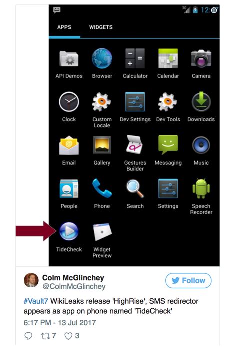This screenshot has width=237, height=347.
Task: Select the Apps tab
Action: 64,27
